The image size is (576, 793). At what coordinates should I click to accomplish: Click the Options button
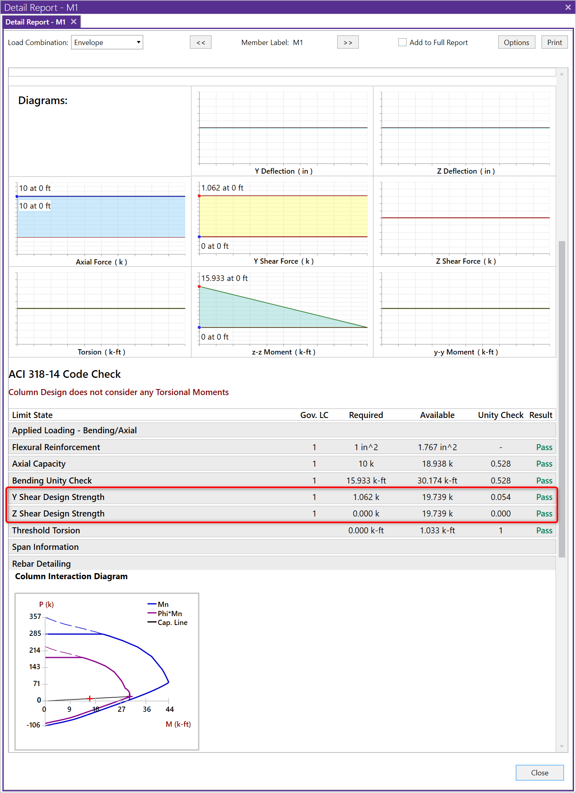coord(516,42)
